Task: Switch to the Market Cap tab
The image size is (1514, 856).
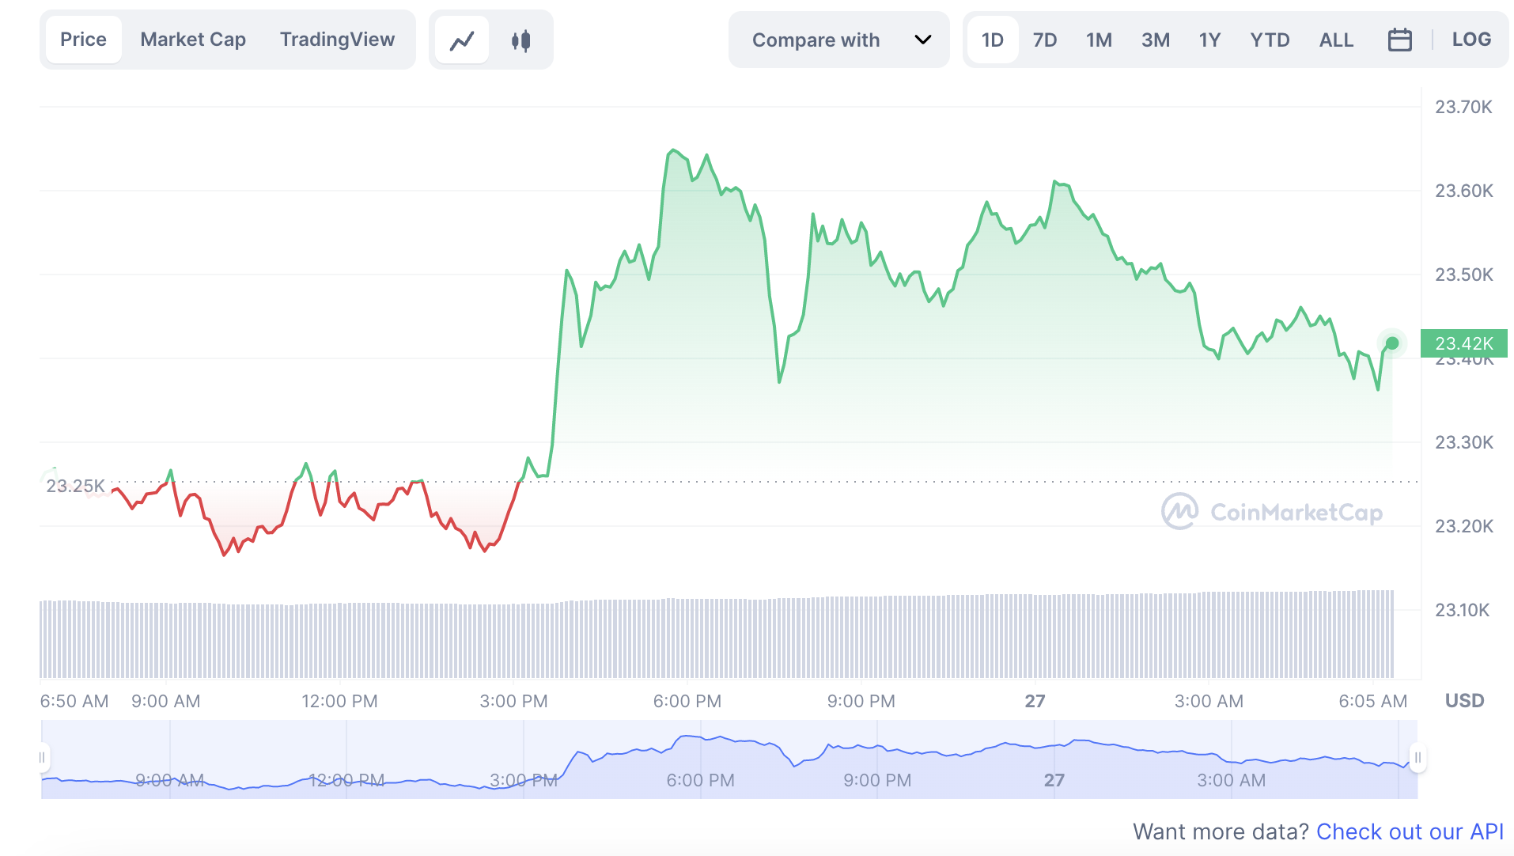Action: [x=192, y=39]
